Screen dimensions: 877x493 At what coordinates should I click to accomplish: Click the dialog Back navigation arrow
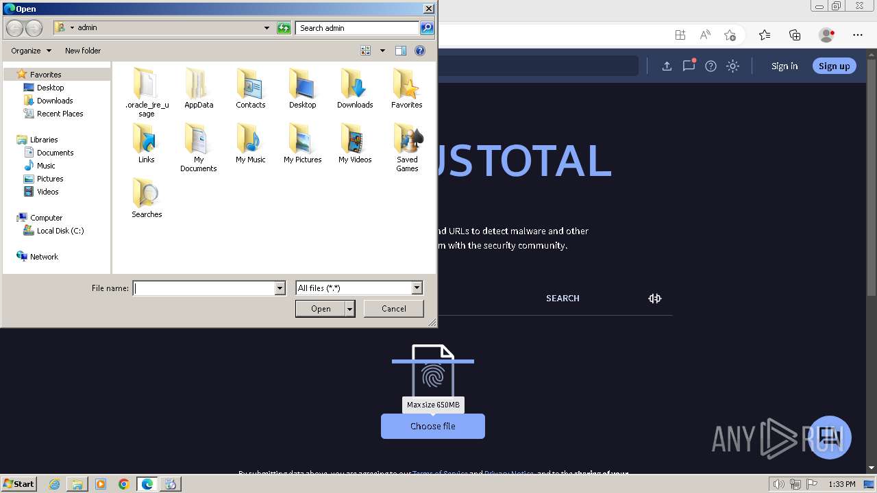14,28
